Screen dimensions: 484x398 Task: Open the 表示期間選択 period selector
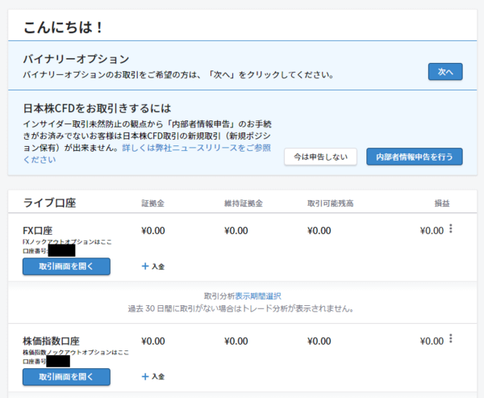tap(258, 297)
